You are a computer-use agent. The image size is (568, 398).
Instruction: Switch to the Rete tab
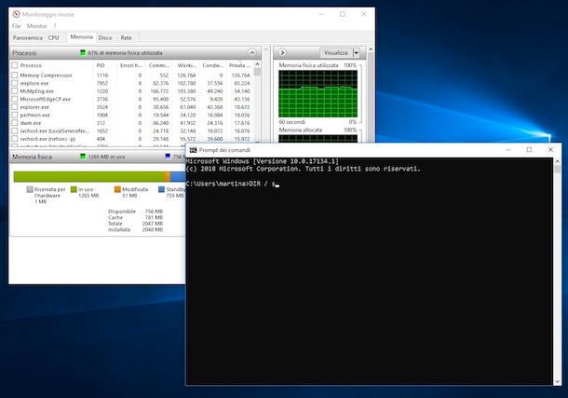[126, 37]
